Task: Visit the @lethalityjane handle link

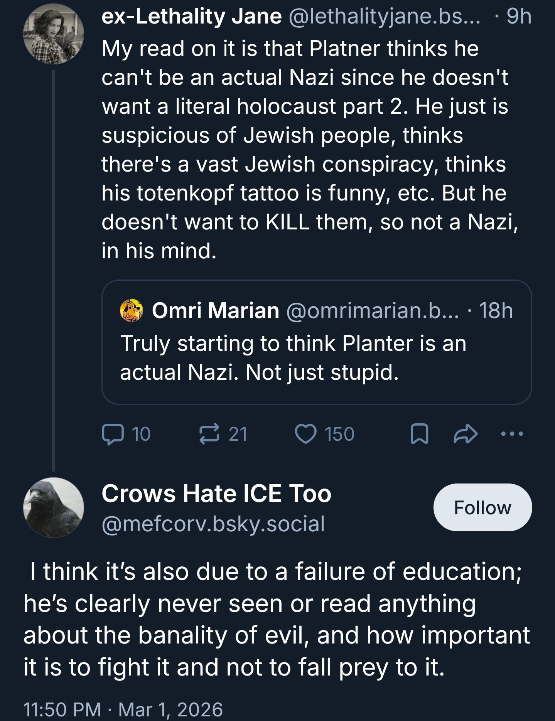Action: 384,17
